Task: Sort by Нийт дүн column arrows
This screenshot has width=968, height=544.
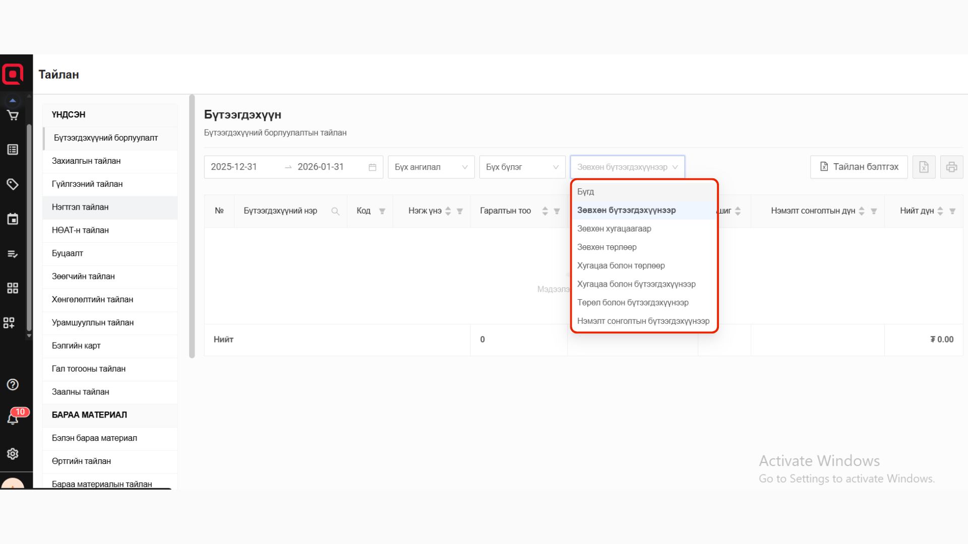Action: pyautogui.click(x=940, y=211)
